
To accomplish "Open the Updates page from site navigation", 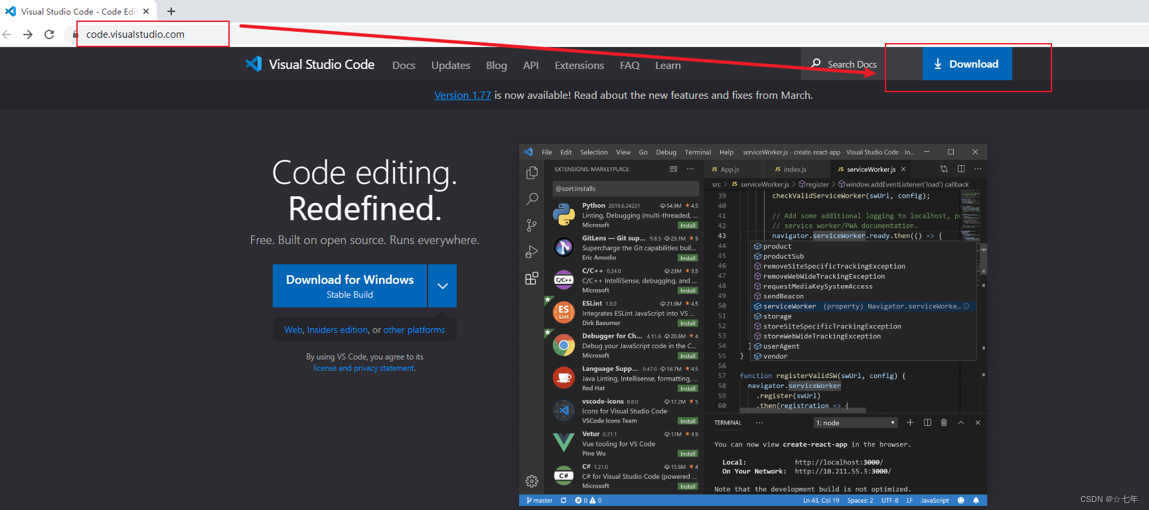I will click(x=451, y=65).
